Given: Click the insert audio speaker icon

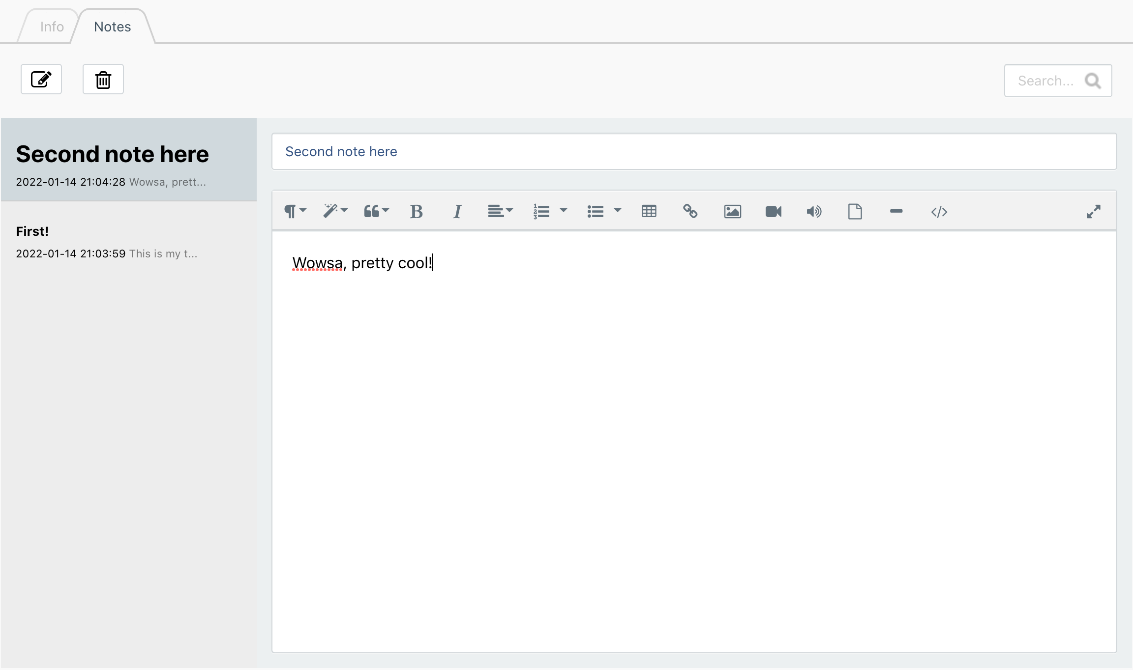Looking at the screenshot, I should click(x=814, y=211).
